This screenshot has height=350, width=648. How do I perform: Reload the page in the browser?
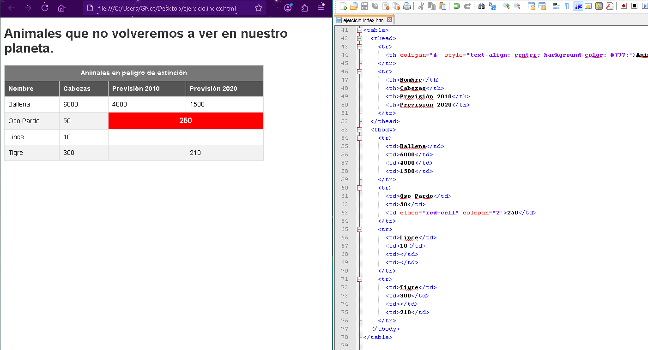45,8
